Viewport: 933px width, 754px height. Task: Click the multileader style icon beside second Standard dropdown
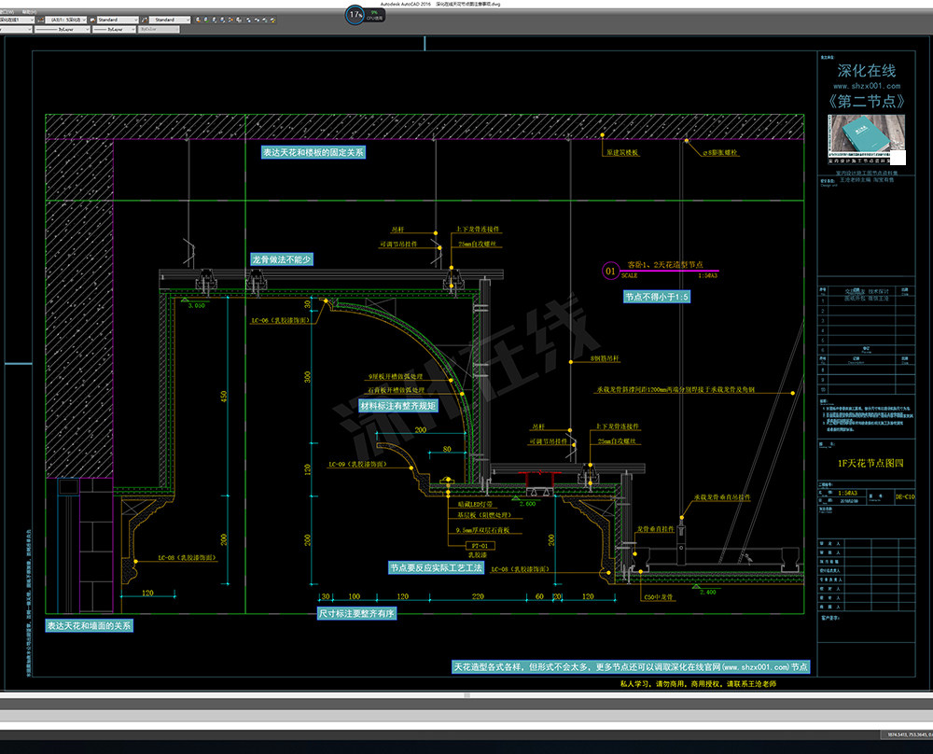click(145, 20)
